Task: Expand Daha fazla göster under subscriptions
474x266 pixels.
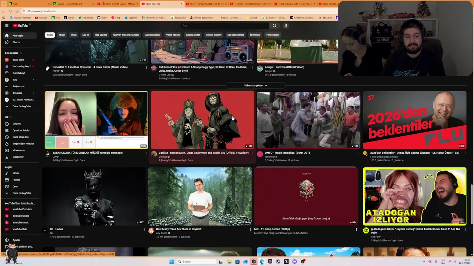Action: (20, 106)
